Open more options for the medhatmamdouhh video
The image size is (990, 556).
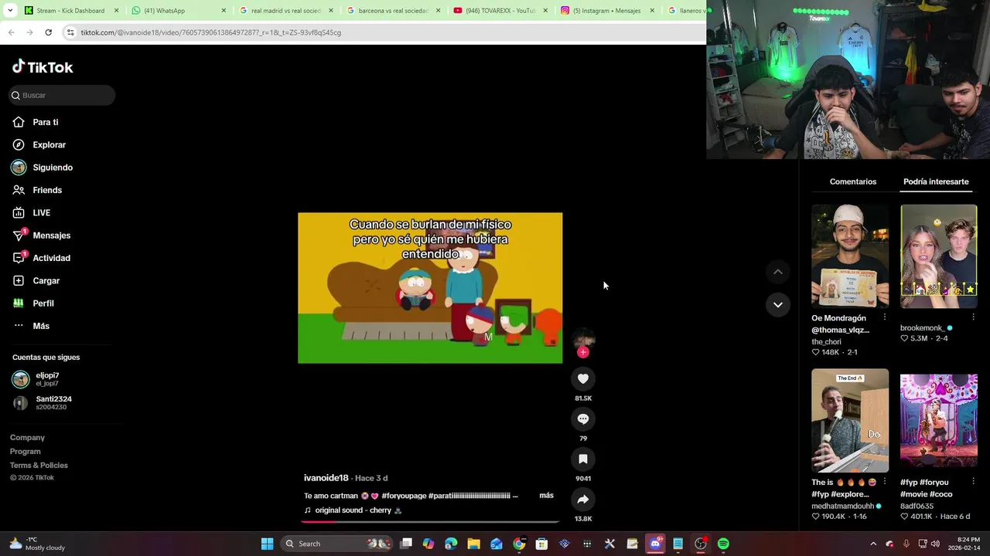pyautogui.click(x=885, y=482)
